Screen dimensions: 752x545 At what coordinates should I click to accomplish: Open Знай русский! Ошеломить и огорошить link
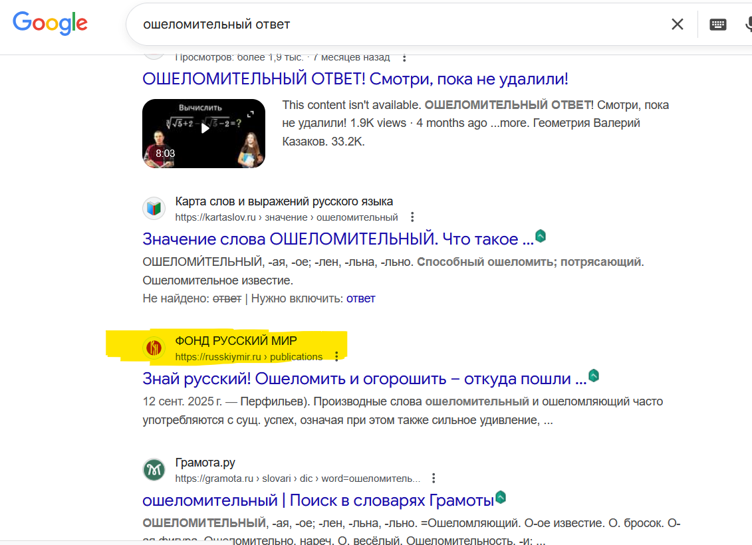(x=364, y=379)
